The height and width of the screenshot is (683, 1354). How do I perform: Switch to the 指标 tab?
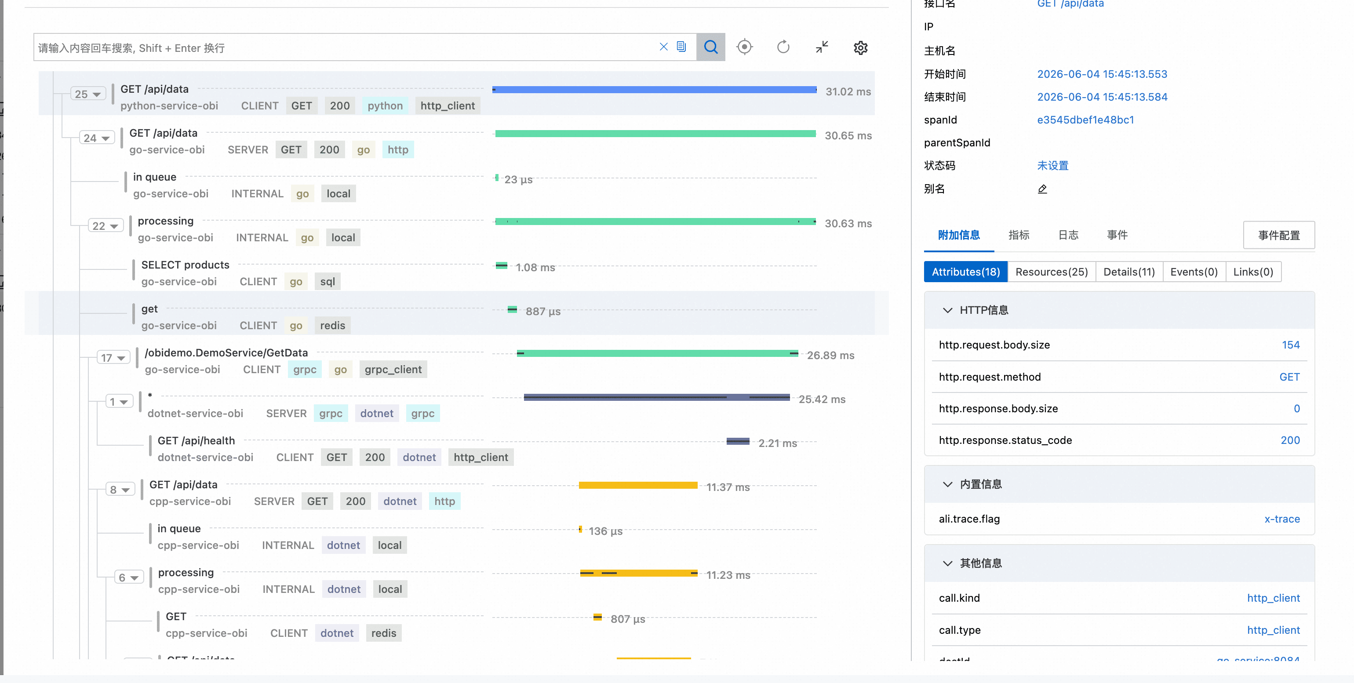(1019, 235)
